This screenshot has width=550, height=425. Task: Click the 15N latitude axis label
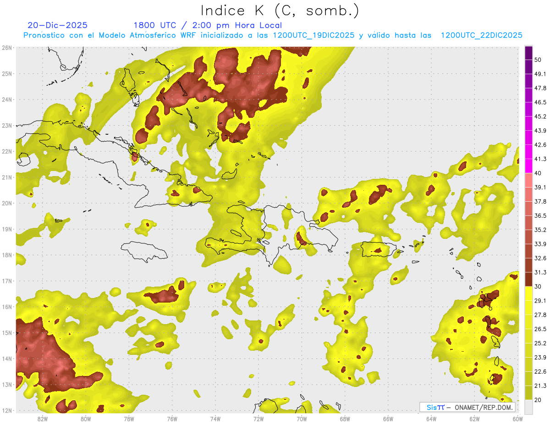[x=7, y=333]
